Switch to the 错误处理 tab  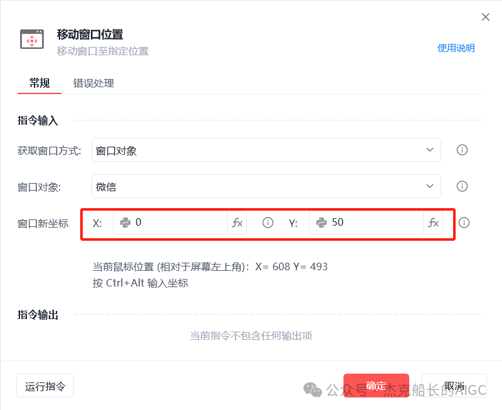tap(93, 82)
